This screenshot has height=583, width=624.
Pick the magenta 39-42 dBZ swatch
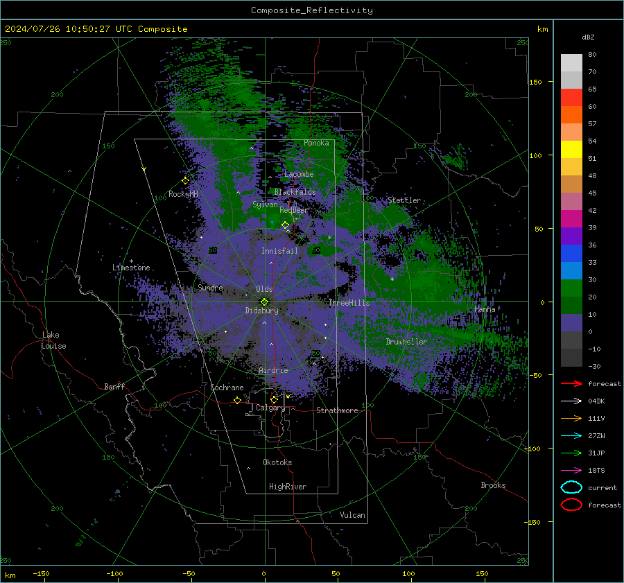[571, 219]
